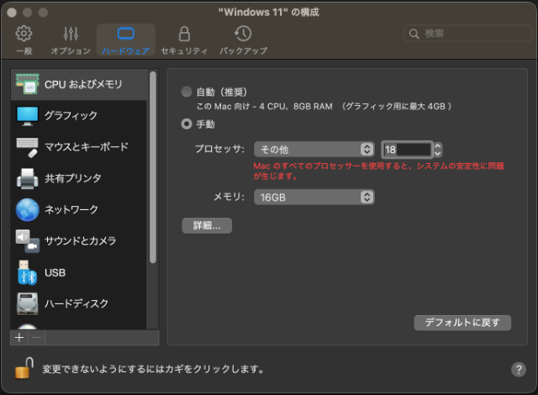Click the gold padlock to lock changes
538x395 pixels.
[24, 368]
